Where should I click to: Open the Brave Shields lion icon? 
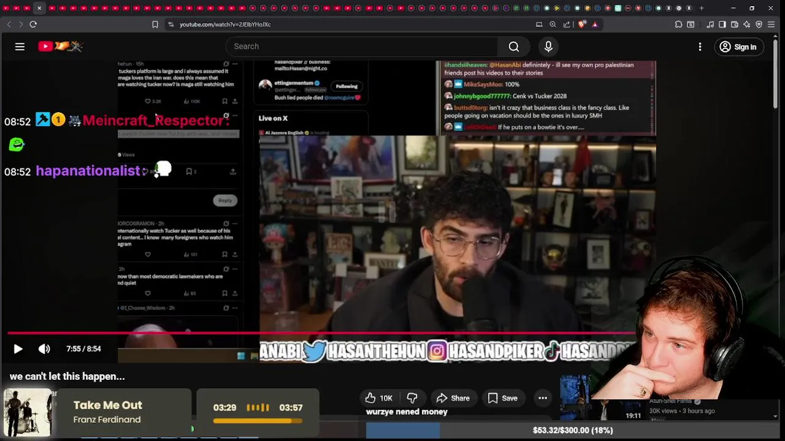pos(581,24)
